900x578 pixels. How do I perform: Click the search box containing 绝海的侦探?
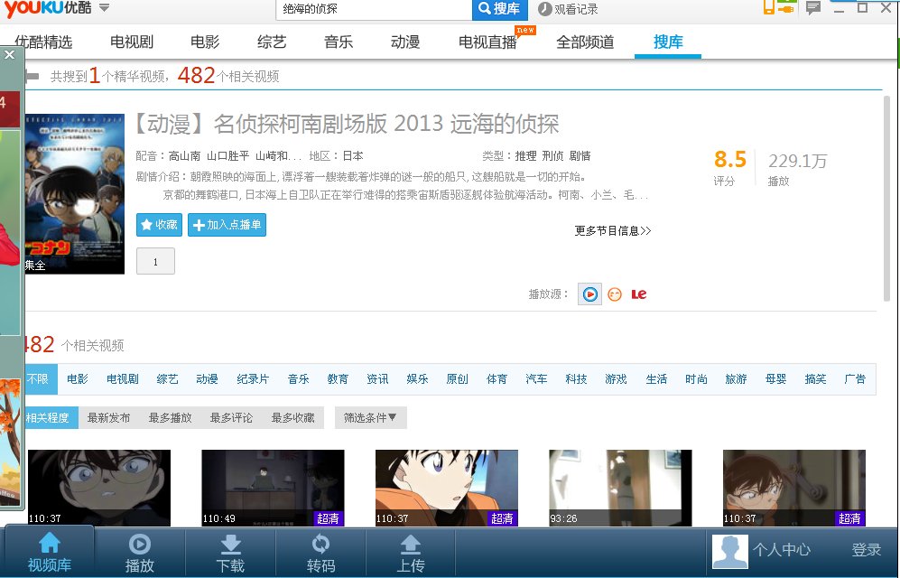[375, 9]
